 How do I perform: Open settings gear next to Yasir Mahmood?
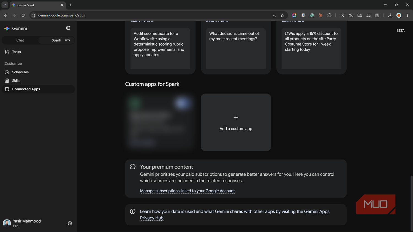70,223
